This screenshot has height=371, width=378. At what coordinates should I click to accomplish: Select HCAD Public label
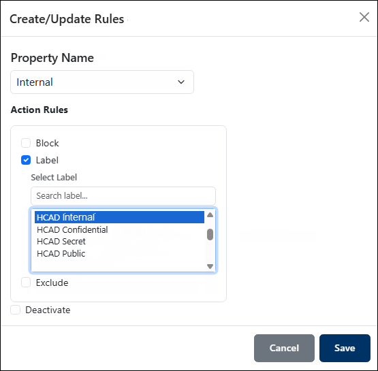point(119,253)
